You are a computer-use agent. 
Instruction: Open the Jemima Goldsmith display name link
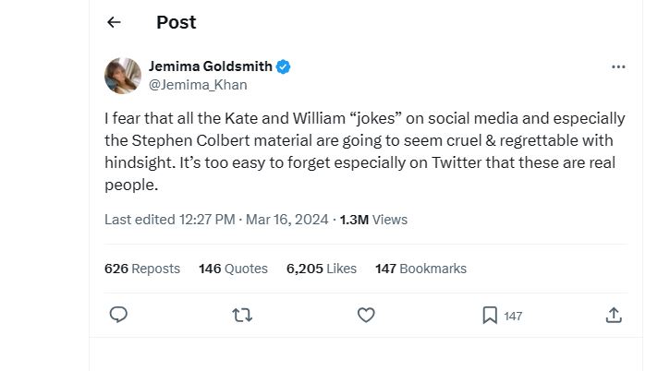tap(210, 66)
